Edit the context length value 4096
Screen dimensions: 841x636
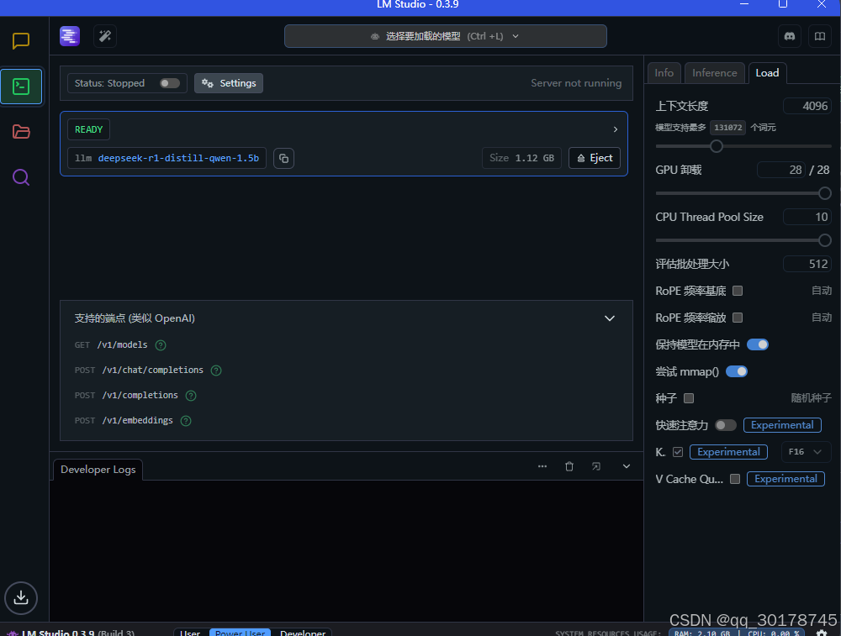pyautogui.click(x=807, y=106)
